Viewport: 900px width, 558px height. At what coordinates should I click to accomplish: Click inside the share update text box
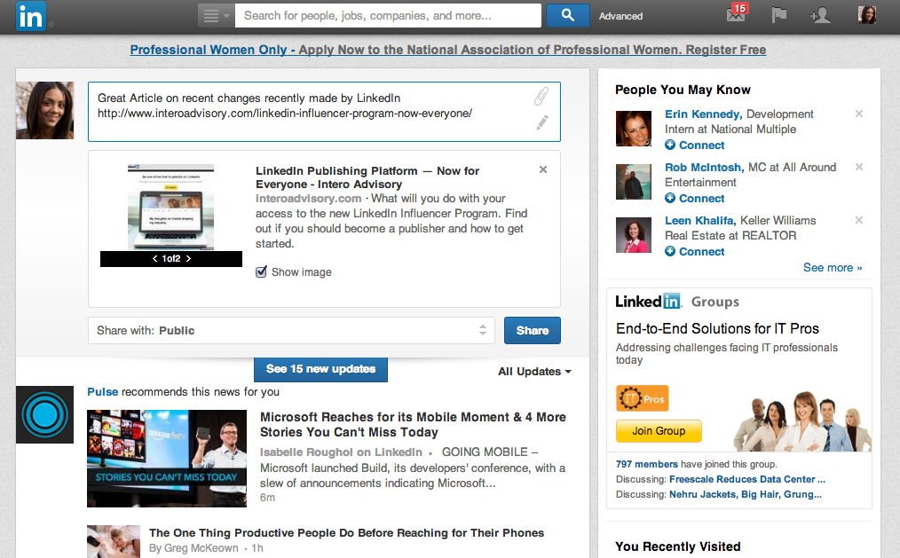(x=324, y=111)
